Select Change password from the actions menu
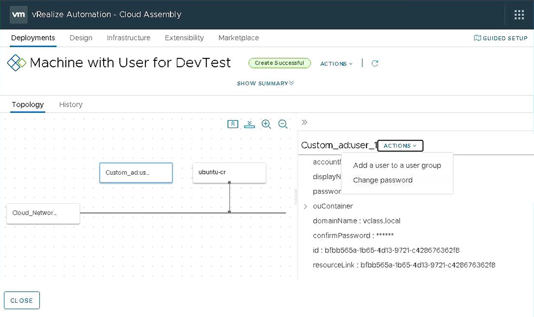This screenshot has height=317, width=534. (x=383, y=180)
